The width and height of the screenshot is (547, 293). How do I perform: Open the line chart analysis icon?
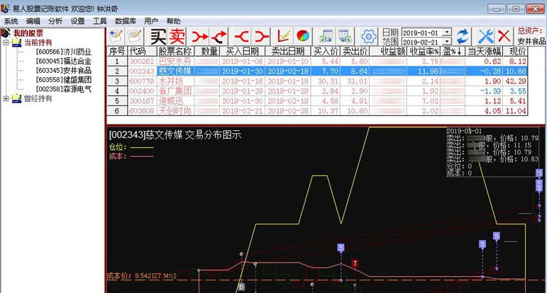pos(283,36)
